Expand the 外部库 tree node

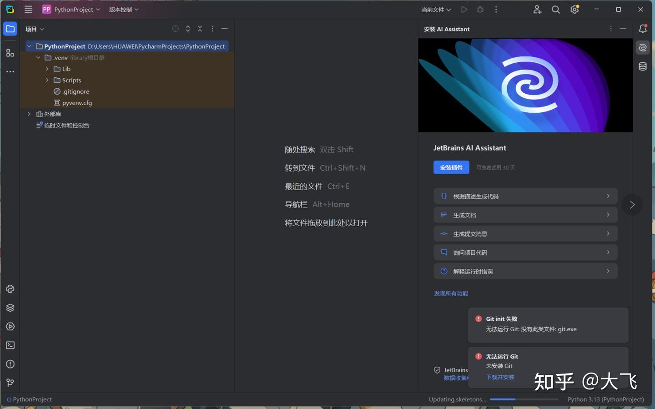(29, 114)
